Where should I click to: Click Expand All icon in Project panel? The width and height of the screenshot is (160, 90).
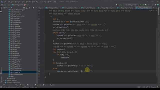pyautogui.click(x=27, y=8)
